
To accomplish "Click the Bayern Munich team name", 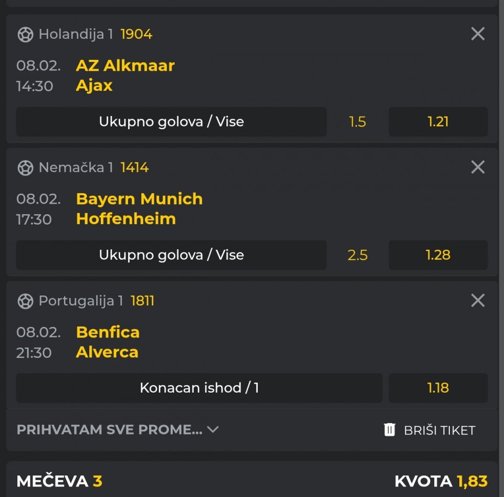I will point(139,199).
